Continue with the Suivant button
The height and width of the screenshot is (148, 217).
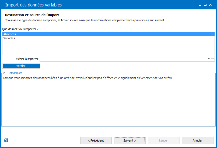(130, 140)
